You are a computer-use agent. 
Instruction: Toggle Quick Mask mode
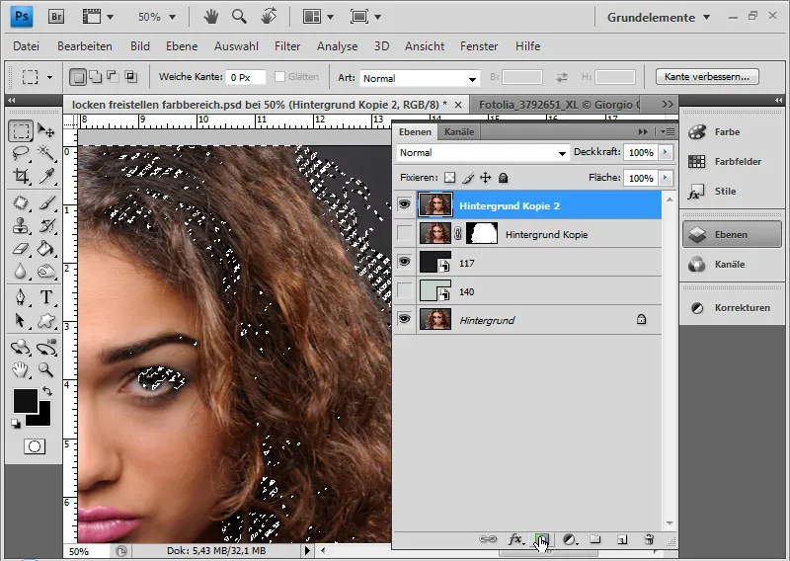(35, 446)
